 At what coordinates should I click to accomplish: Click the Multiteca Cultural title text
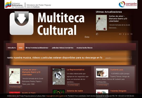61,24
